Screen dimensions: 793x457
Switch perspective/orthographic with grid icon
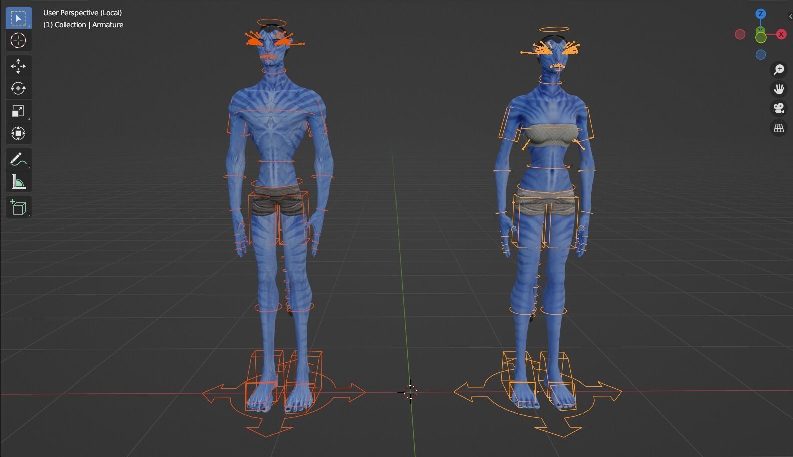779,128
